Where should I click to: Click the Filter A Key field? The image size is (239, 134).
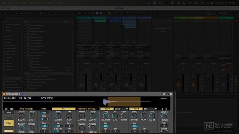click(105, 126)
